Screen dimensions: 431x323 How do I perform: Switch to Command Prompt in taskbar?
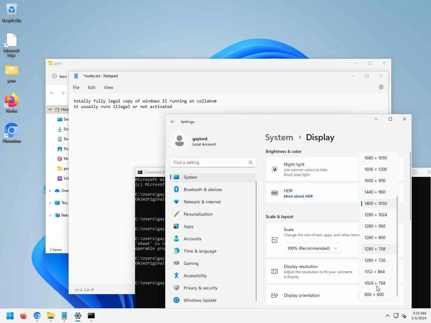point(91,316)
